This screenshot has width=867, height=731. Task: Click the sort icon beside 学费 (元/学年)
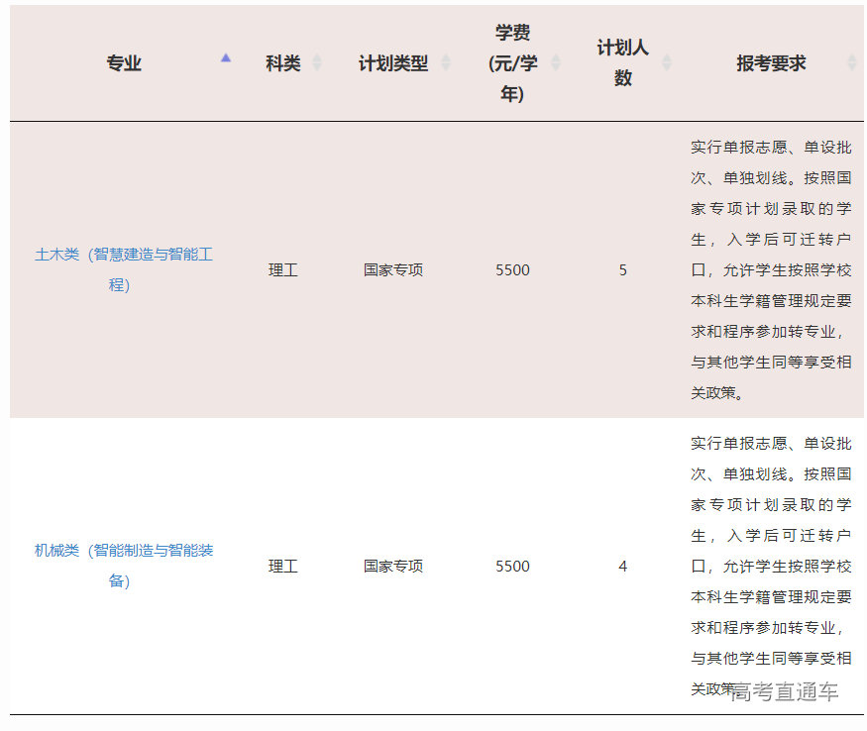point(556,63)
